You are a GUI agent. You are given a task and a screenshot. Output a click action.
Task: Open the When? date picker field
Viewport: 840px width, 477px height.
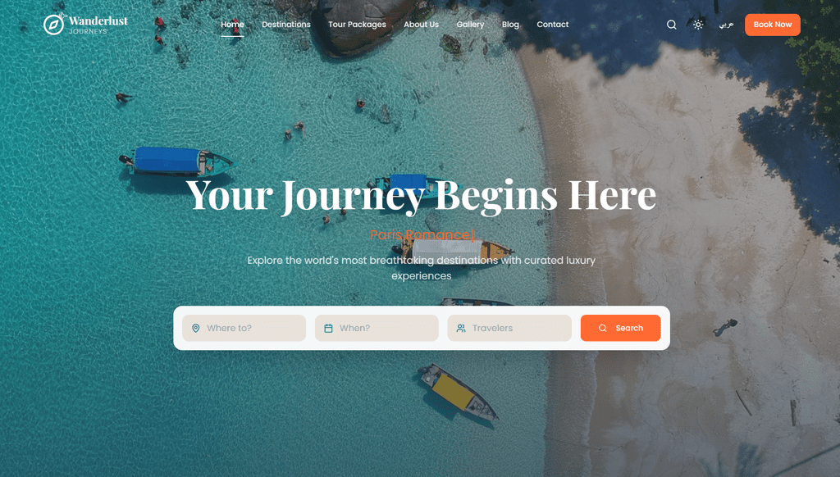point(377,328)
